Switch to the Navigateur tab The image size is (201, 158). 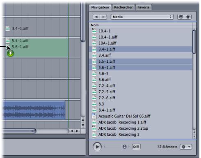point(100,7)
